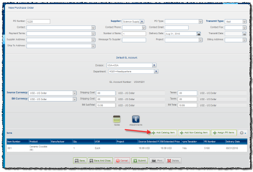Open the Transmit Date calendar icon
This screenshot has height=172, width=253.
[x=244, y=34]
